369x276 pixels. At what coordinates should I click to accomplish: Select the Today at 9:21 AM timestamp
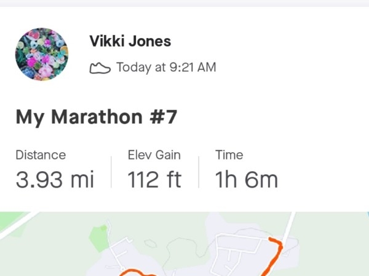coord(166,67)
